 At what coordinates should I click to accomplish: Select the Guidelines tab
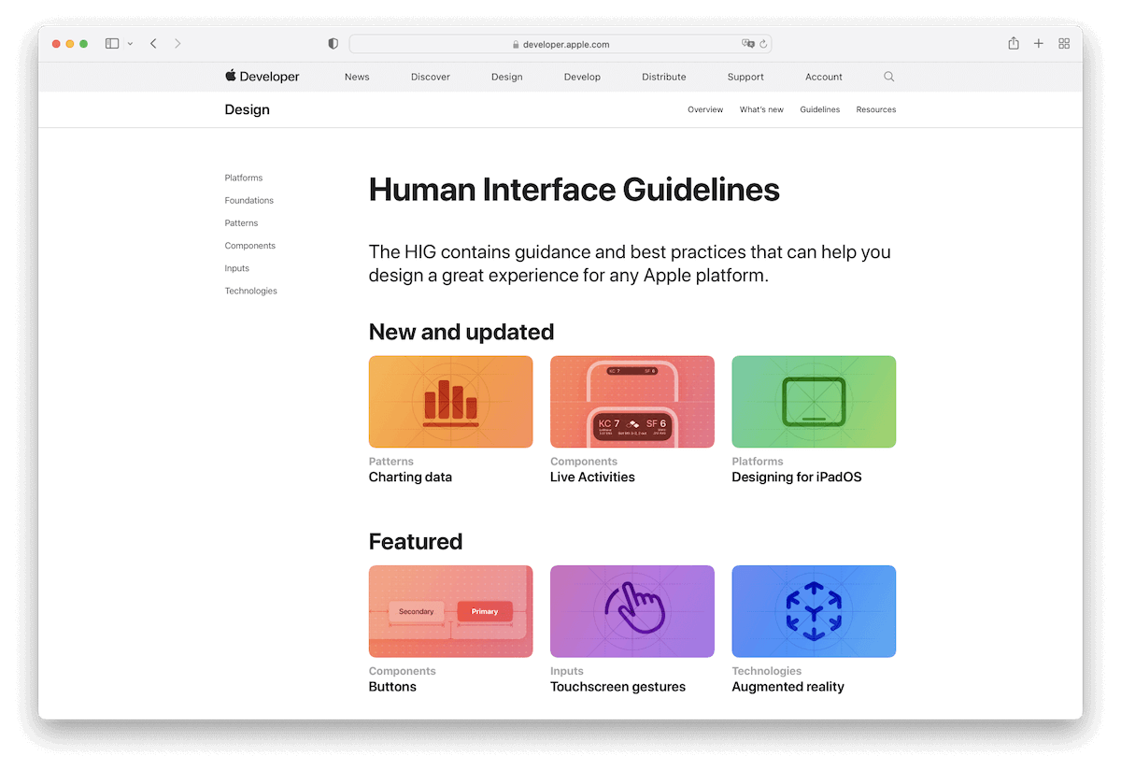(x=819, y=109)
